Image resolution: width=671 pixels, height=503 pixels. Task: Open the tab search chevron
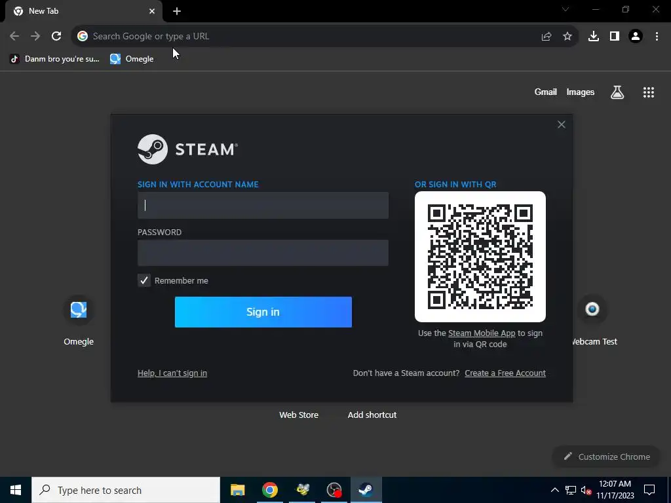click(566, 9)
